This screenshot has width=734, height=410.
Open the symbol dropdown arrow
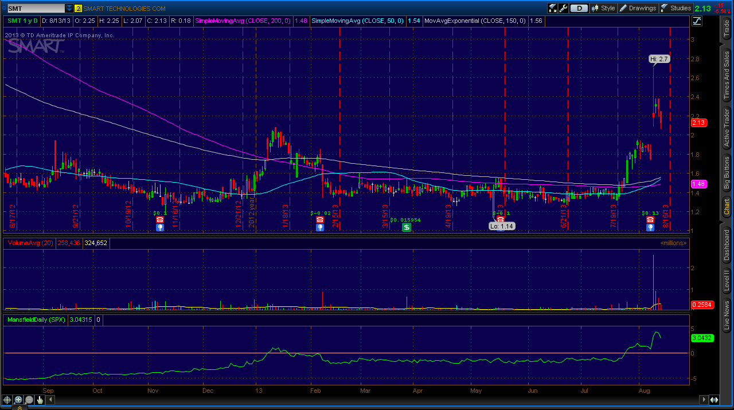tap(69, 9)
